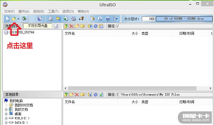The height and width of the screenshot is (125, 214).
Task: Create a new ISO with the blank-page icon
Action: tap(7, 19)
